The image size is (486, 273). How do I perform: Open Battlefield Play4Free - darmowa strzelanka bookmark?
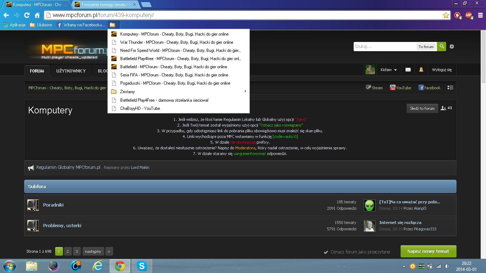point(179,100)
